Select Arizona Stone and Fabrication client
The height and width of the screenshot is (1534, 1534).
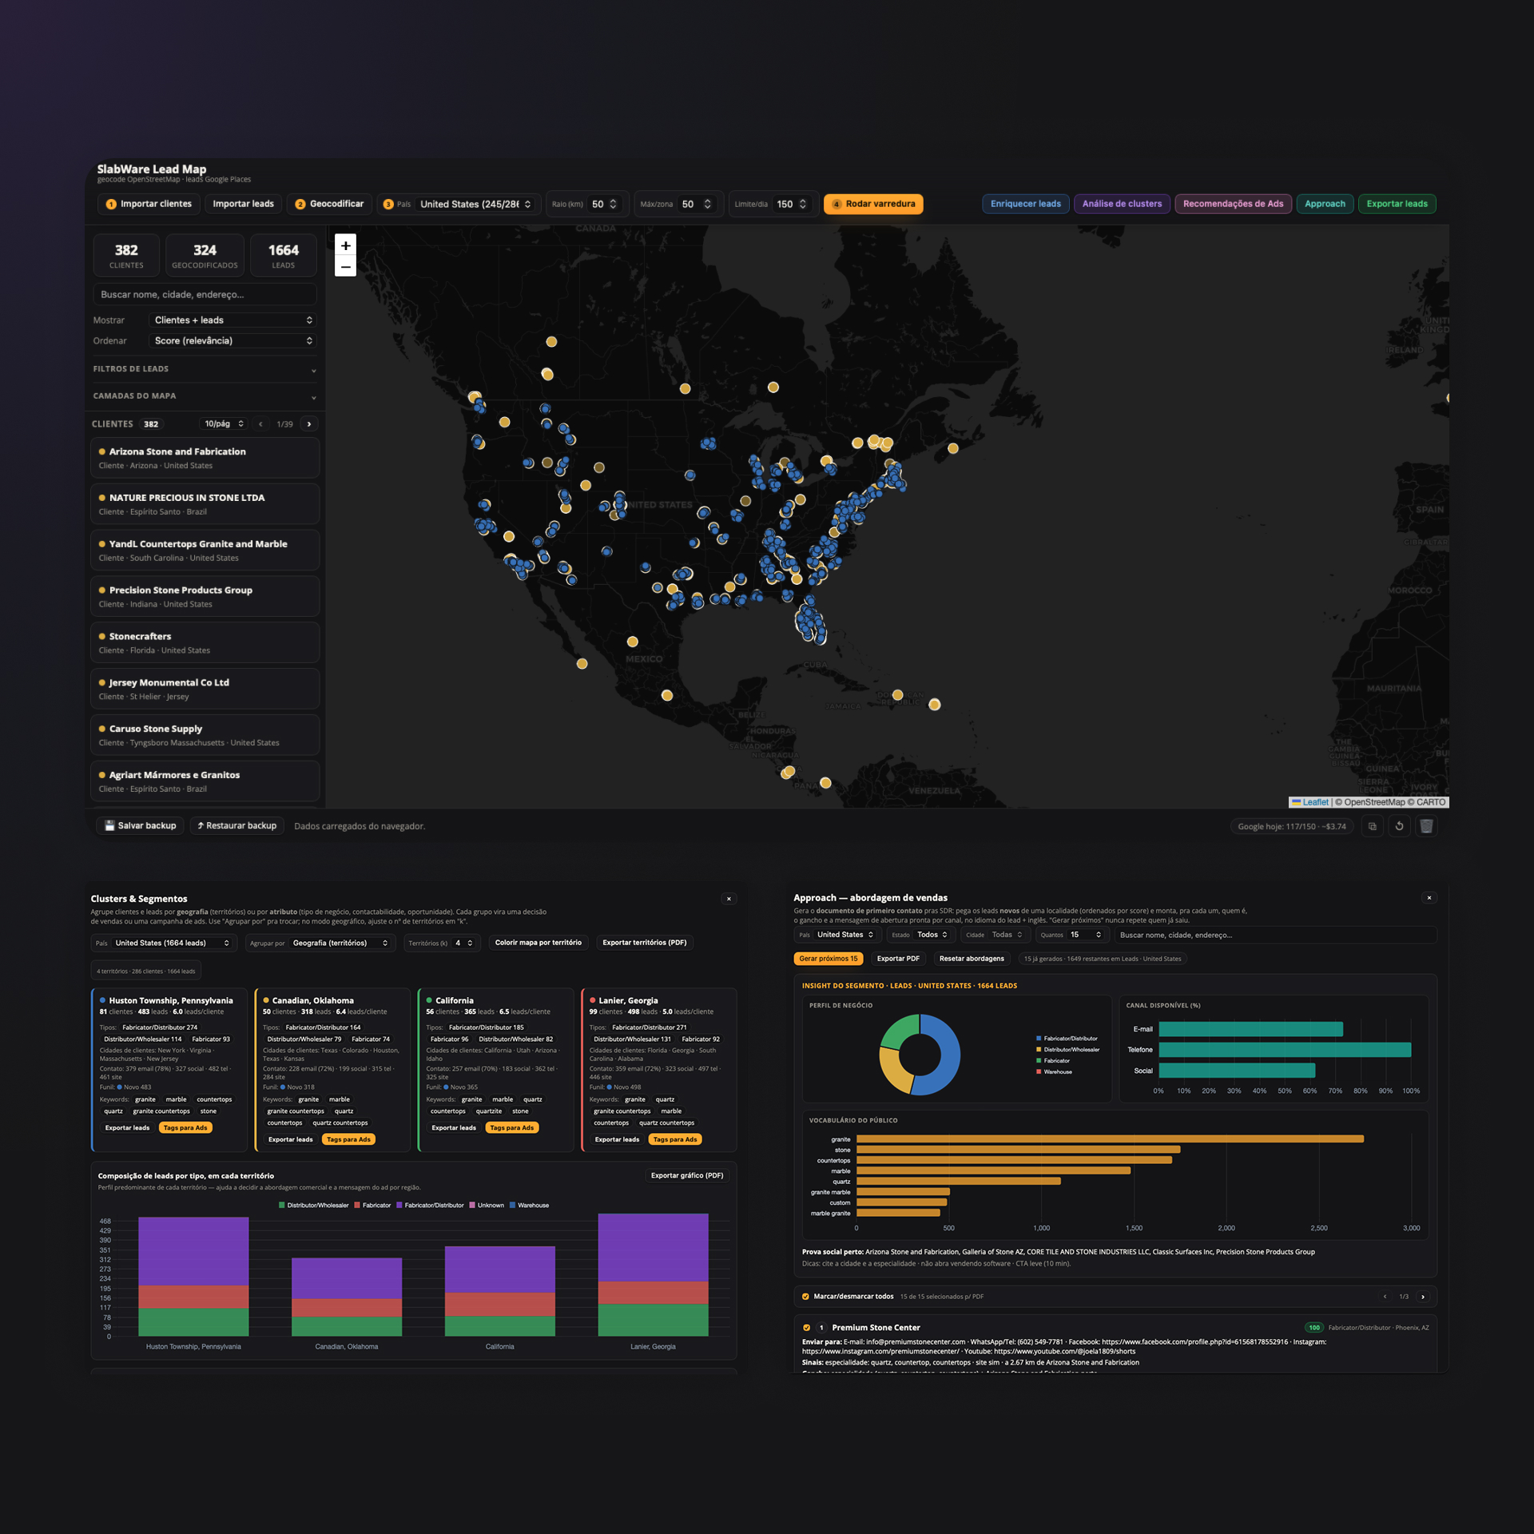205,458
